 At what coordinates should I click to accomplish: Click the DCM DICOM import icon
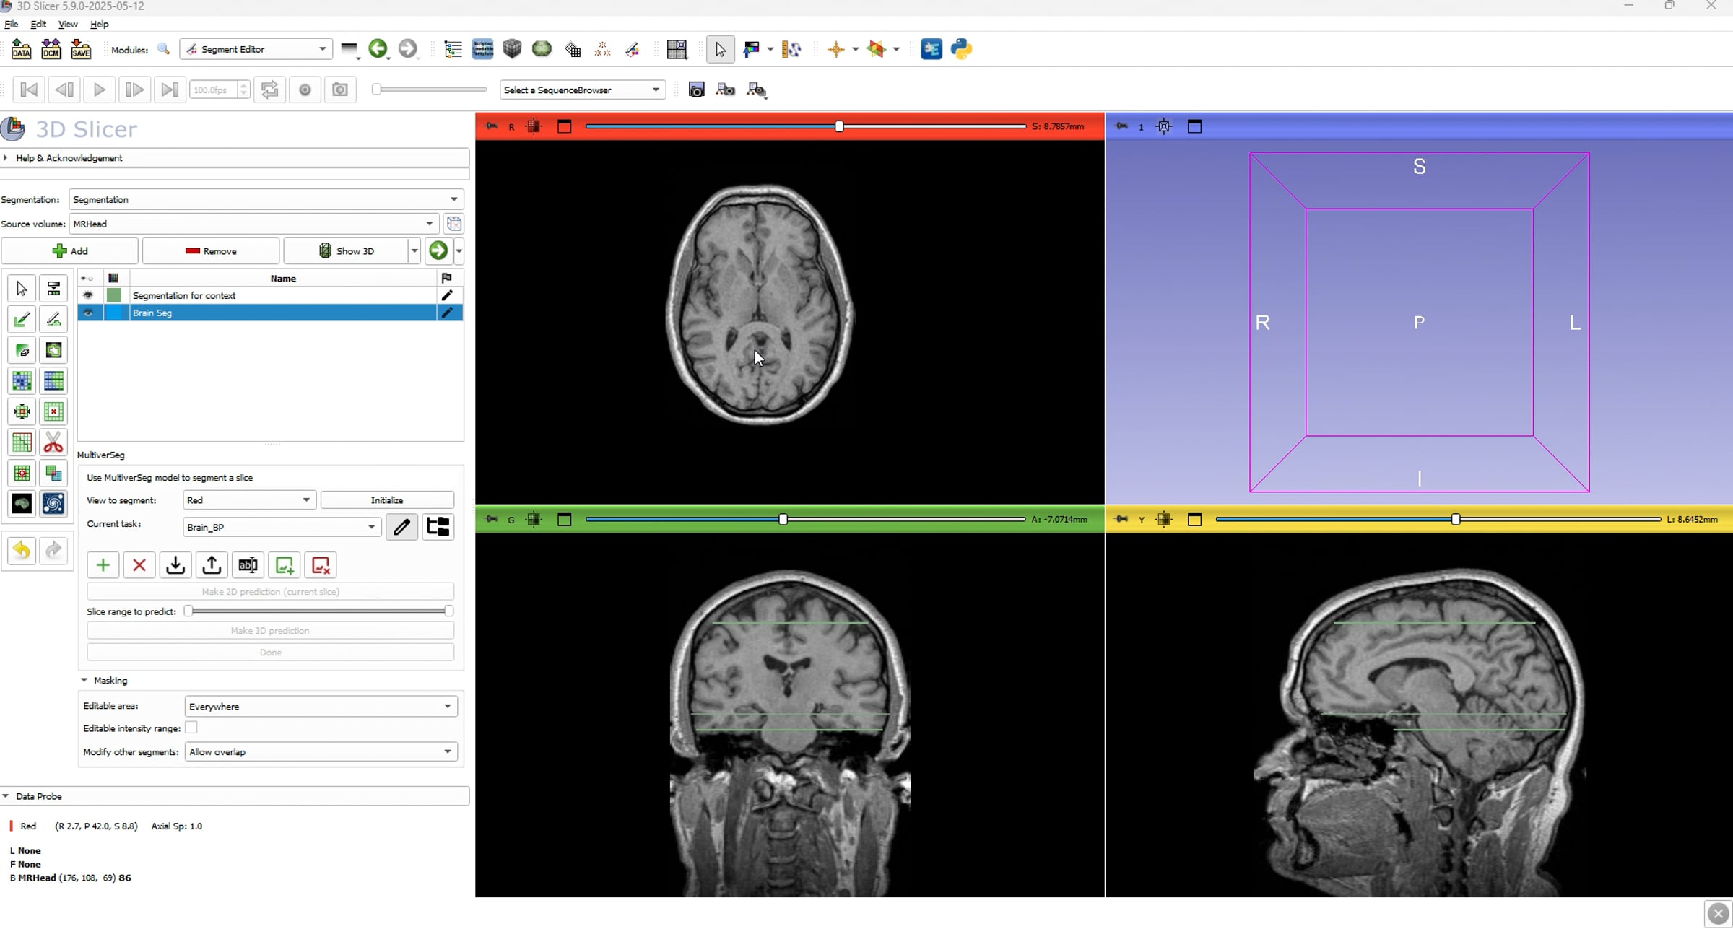(51, 49)
